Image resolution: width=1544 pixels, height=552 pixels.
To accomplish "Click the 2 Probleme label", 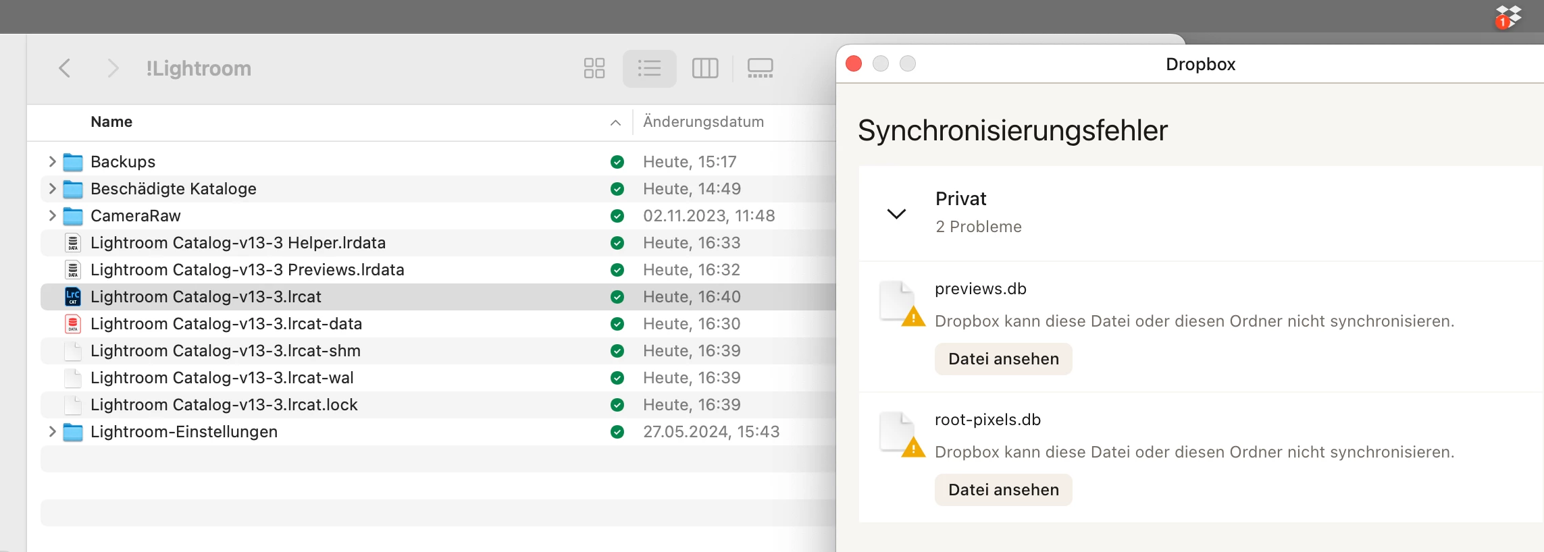I will pyautogui.click(x=979, y=227).
